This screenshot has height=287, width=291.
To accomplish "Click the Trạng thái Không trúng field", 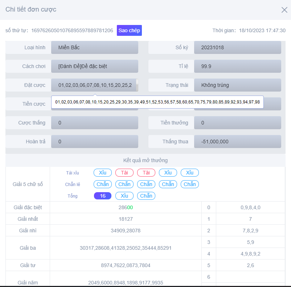I will pyautogui.click(x=237, y=85).
